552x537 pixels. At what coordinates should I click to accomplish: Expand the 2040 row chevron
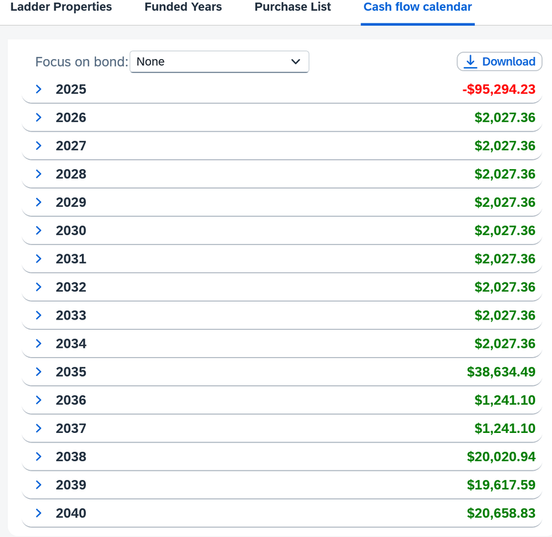click(x=39, y=513)
